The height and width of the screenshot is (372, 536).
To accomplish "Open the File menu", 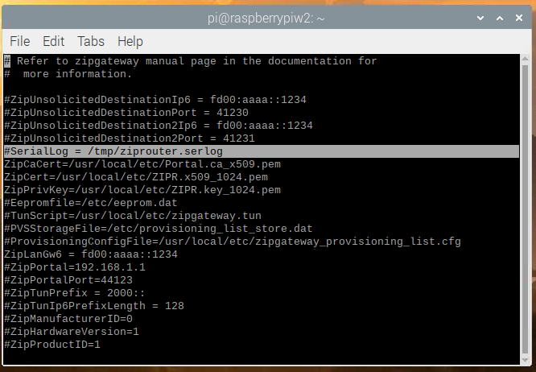I will pos(20,41).
